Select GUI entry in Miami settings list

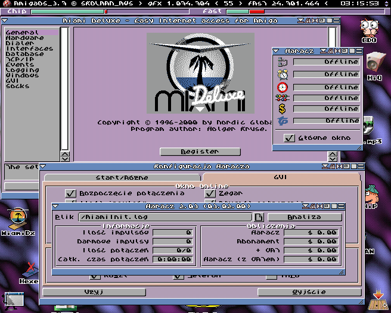pyautogui.click(x=32, y=81)
